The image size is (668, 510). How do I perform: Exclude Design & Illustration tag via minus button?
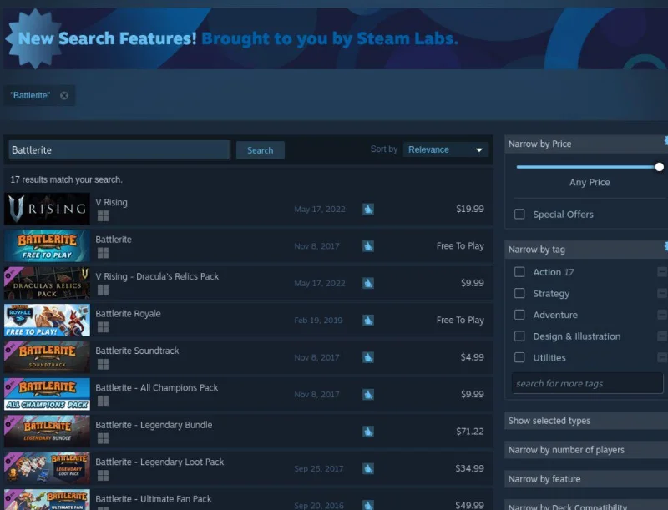coord(662,336)
